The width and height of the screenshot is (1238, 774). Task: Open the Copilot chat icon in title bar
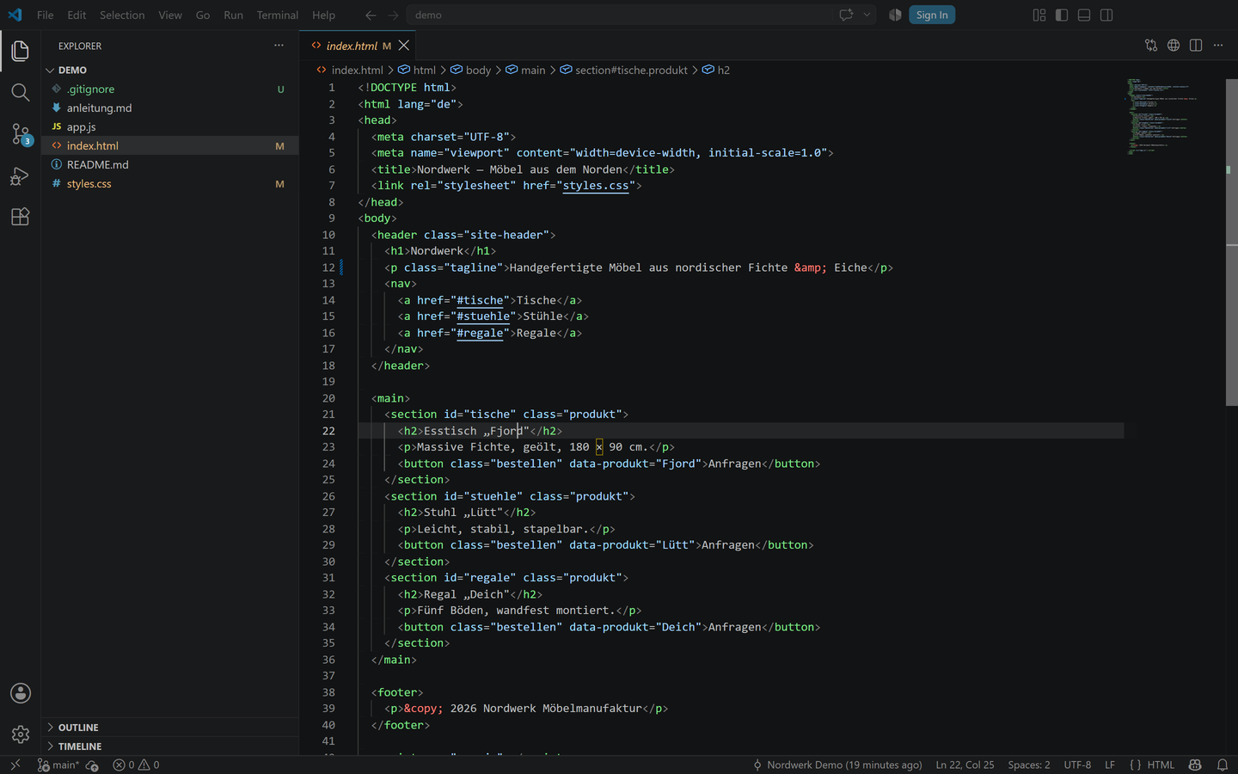[846, 15]
